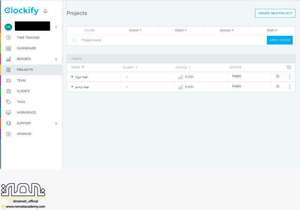Click the Apply Filter button
Viewport: 300px width, 210px height.
[x=279, y=40]
